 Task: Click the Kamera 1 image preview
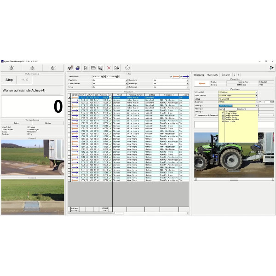(x=33, y=157)
